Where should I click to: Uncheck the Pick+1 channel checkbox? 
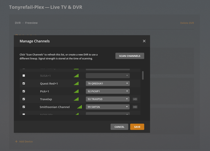pos(24,91)
